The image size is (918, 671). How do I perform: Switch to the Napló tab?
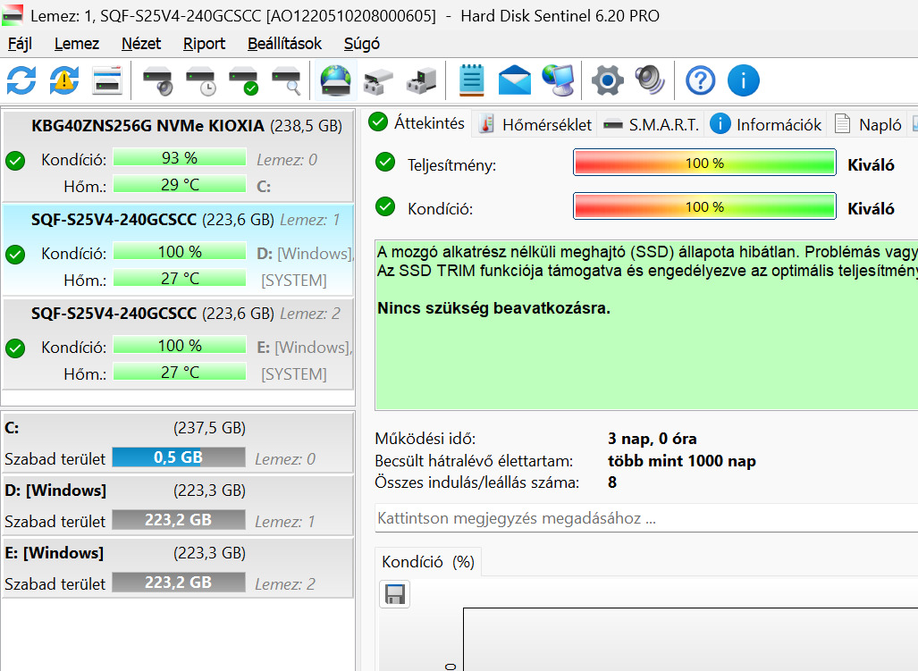point(868,124)
